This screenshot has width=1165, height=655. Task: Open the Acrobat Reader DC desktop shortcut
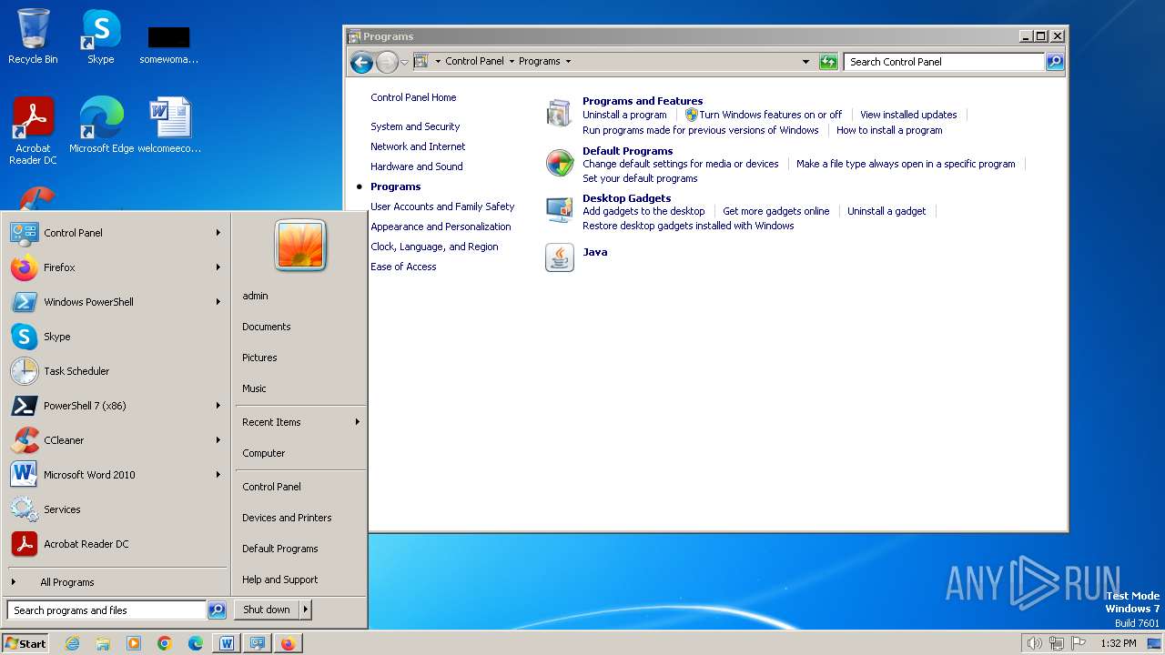(x=33, y=130)
